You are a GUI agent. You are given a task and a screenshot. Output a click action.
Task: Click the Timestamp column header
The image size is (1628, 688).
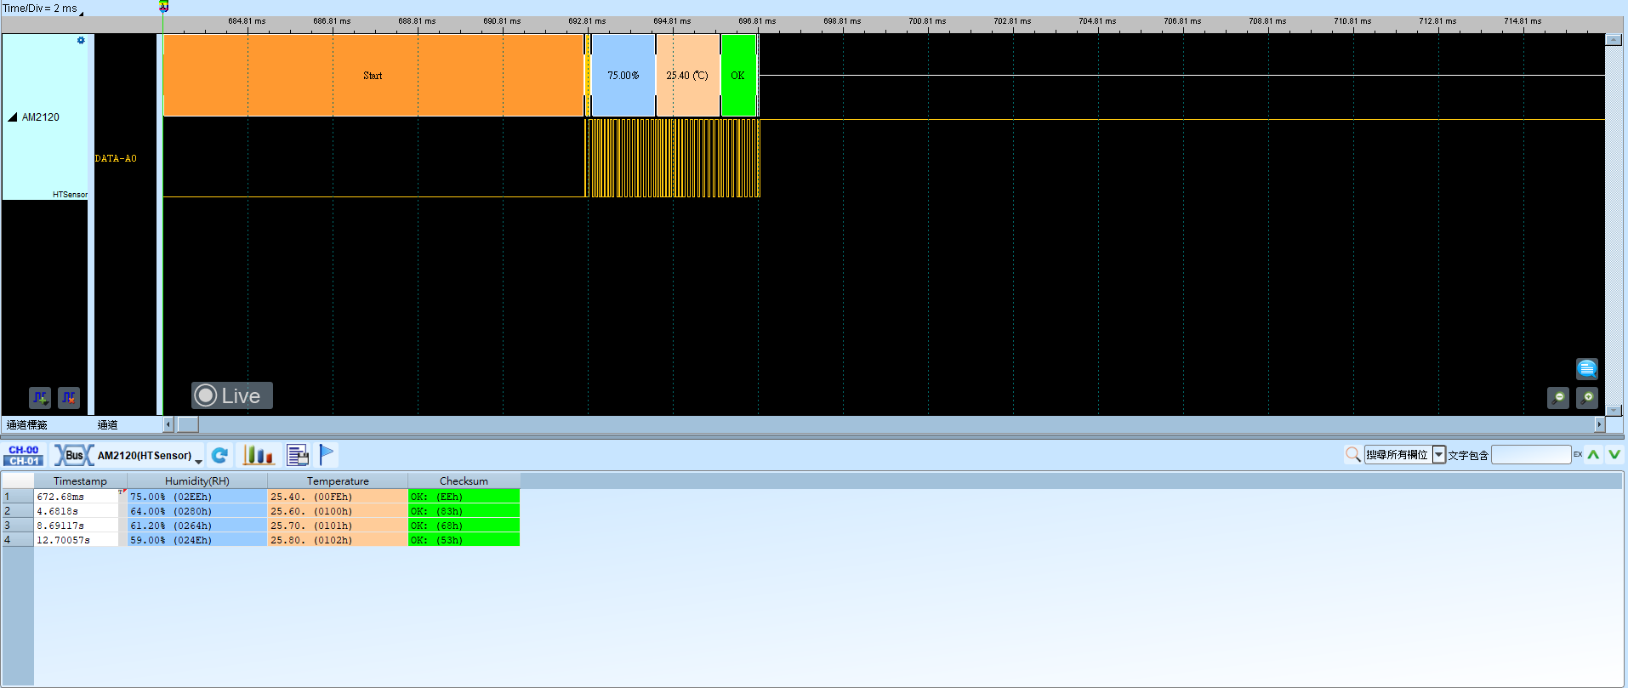click(80, 481)
